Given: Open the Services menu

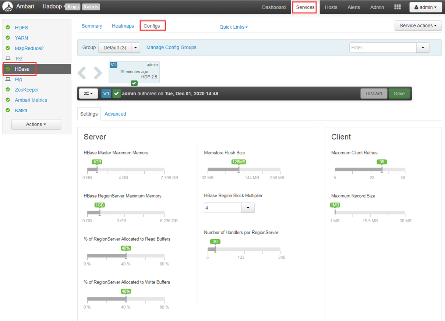Looking at the screenshot, I should point(305,7).
